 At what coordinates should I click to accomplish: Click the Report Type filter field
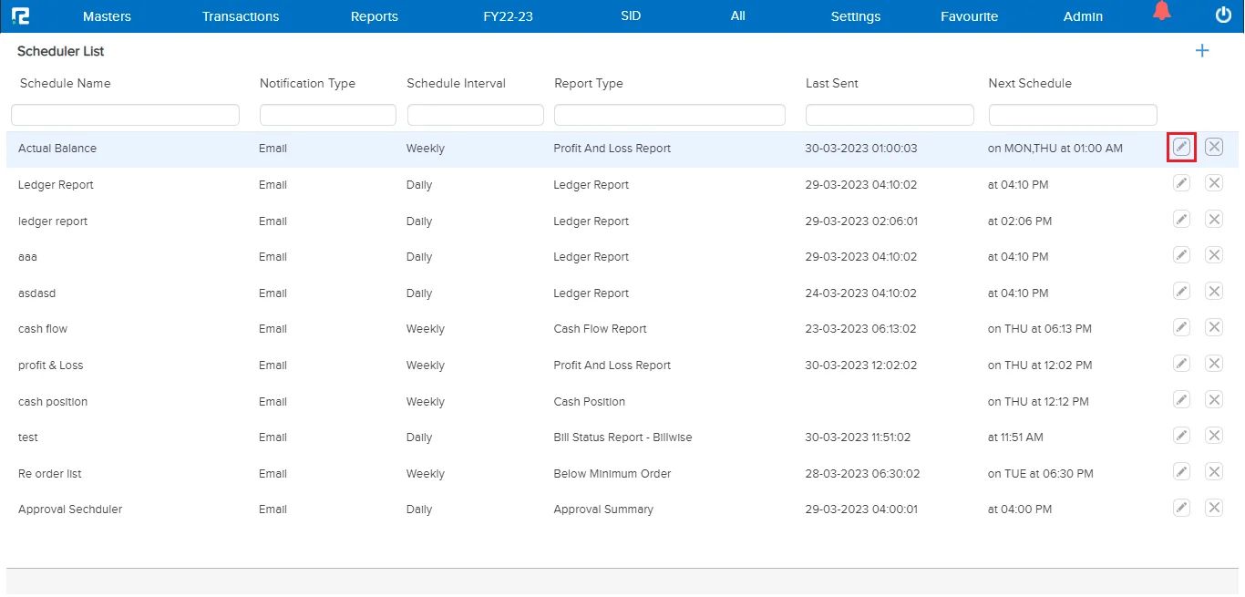pyautogui.click(x=669, y=114)
